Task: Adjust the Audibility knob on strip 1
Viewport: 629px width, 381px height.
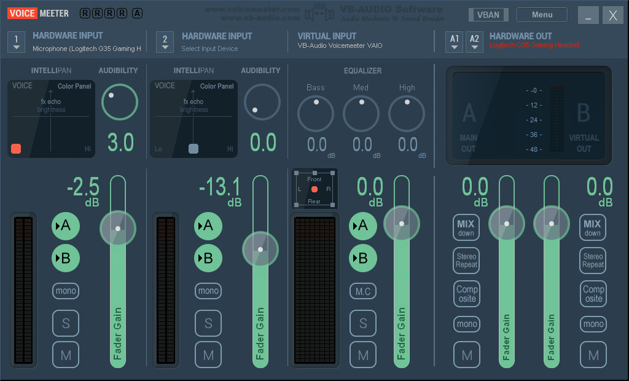Action: click(119, 102)
